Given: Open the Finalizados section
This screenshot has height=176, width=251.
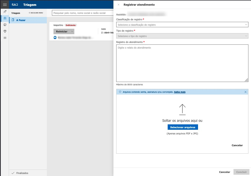Looking at the screenshot, I should coord(28,173).
